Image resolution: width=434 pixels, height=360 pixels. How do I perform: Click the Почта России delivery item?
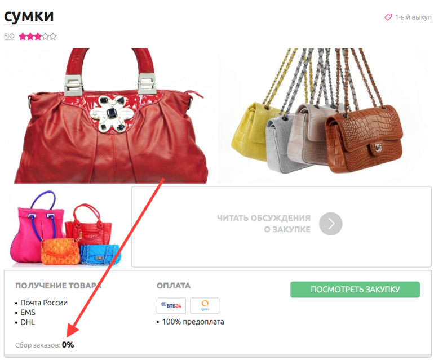coord(44,303)
